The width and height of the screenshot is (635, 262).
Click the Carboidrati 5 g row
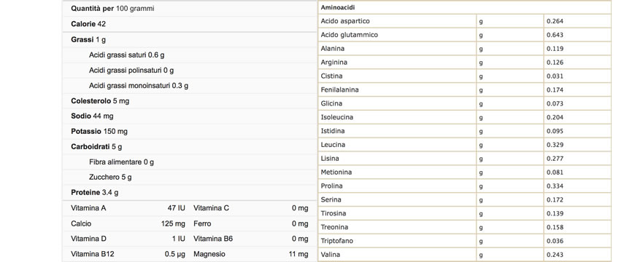190,147
